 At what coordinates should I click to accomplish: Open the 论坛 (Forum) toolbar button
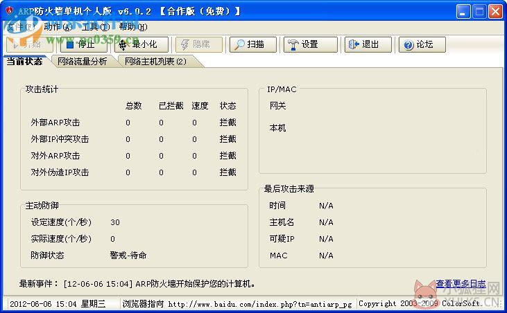pyautogui.click(x=422, y=44)
